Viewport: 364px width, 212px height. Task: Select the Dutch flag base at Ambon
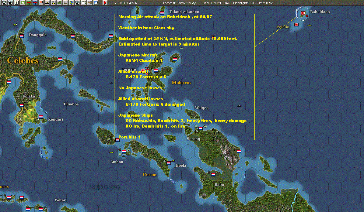[124, 151]
